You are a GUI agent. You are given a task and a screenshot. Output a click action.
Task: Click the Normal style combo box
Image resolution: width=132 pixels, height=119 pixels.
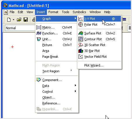point(20,28)
